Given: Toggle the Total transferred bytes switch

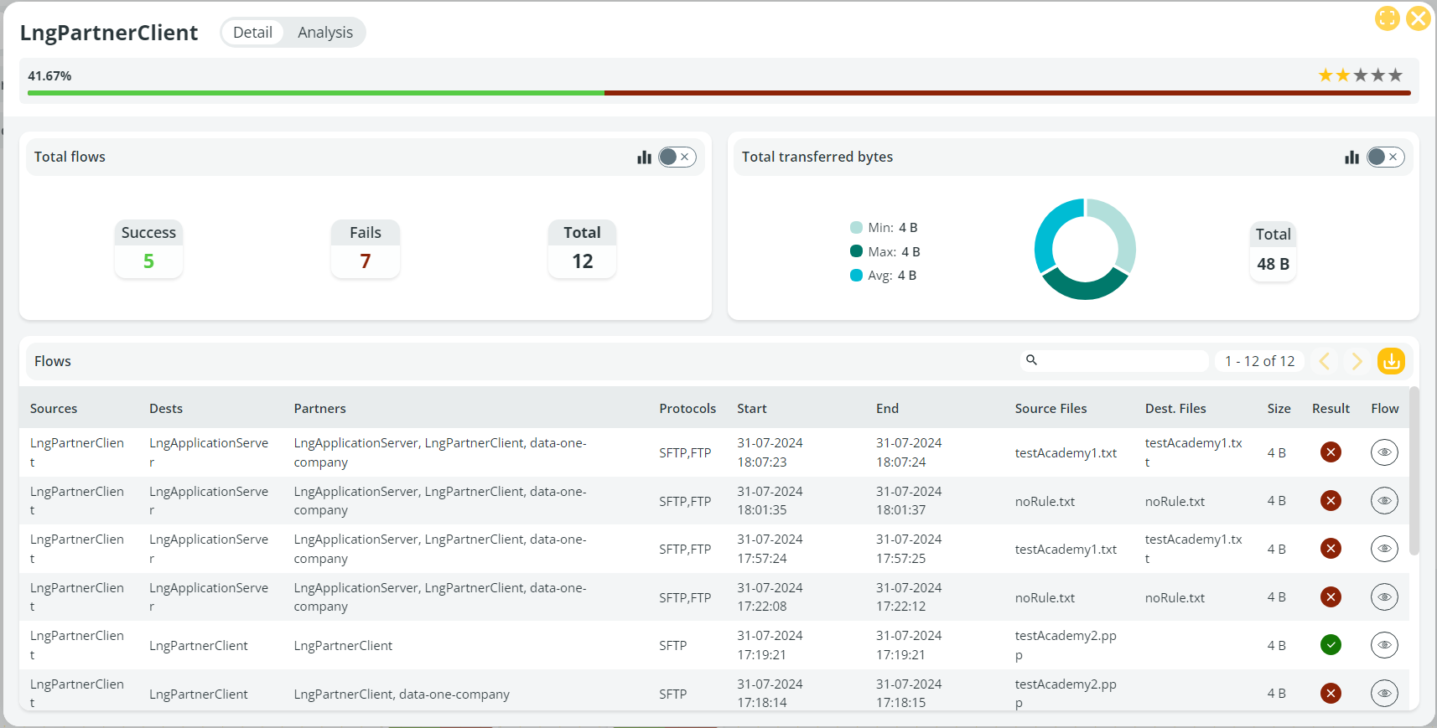Looking at the screenshot, I should click(1385, 157).
